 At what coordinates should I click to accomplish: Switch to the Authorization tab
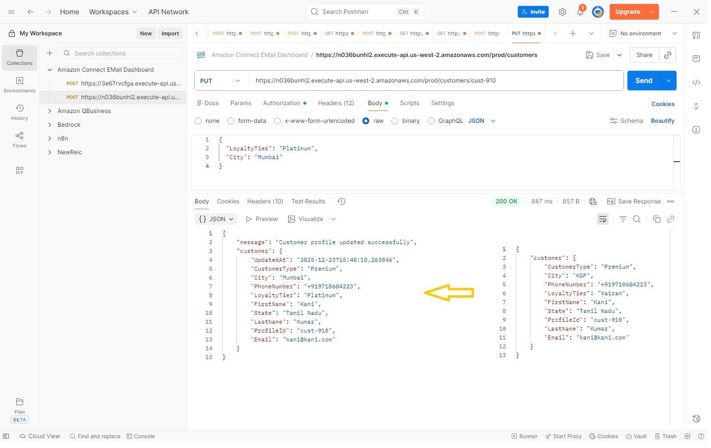coord(283,104)
